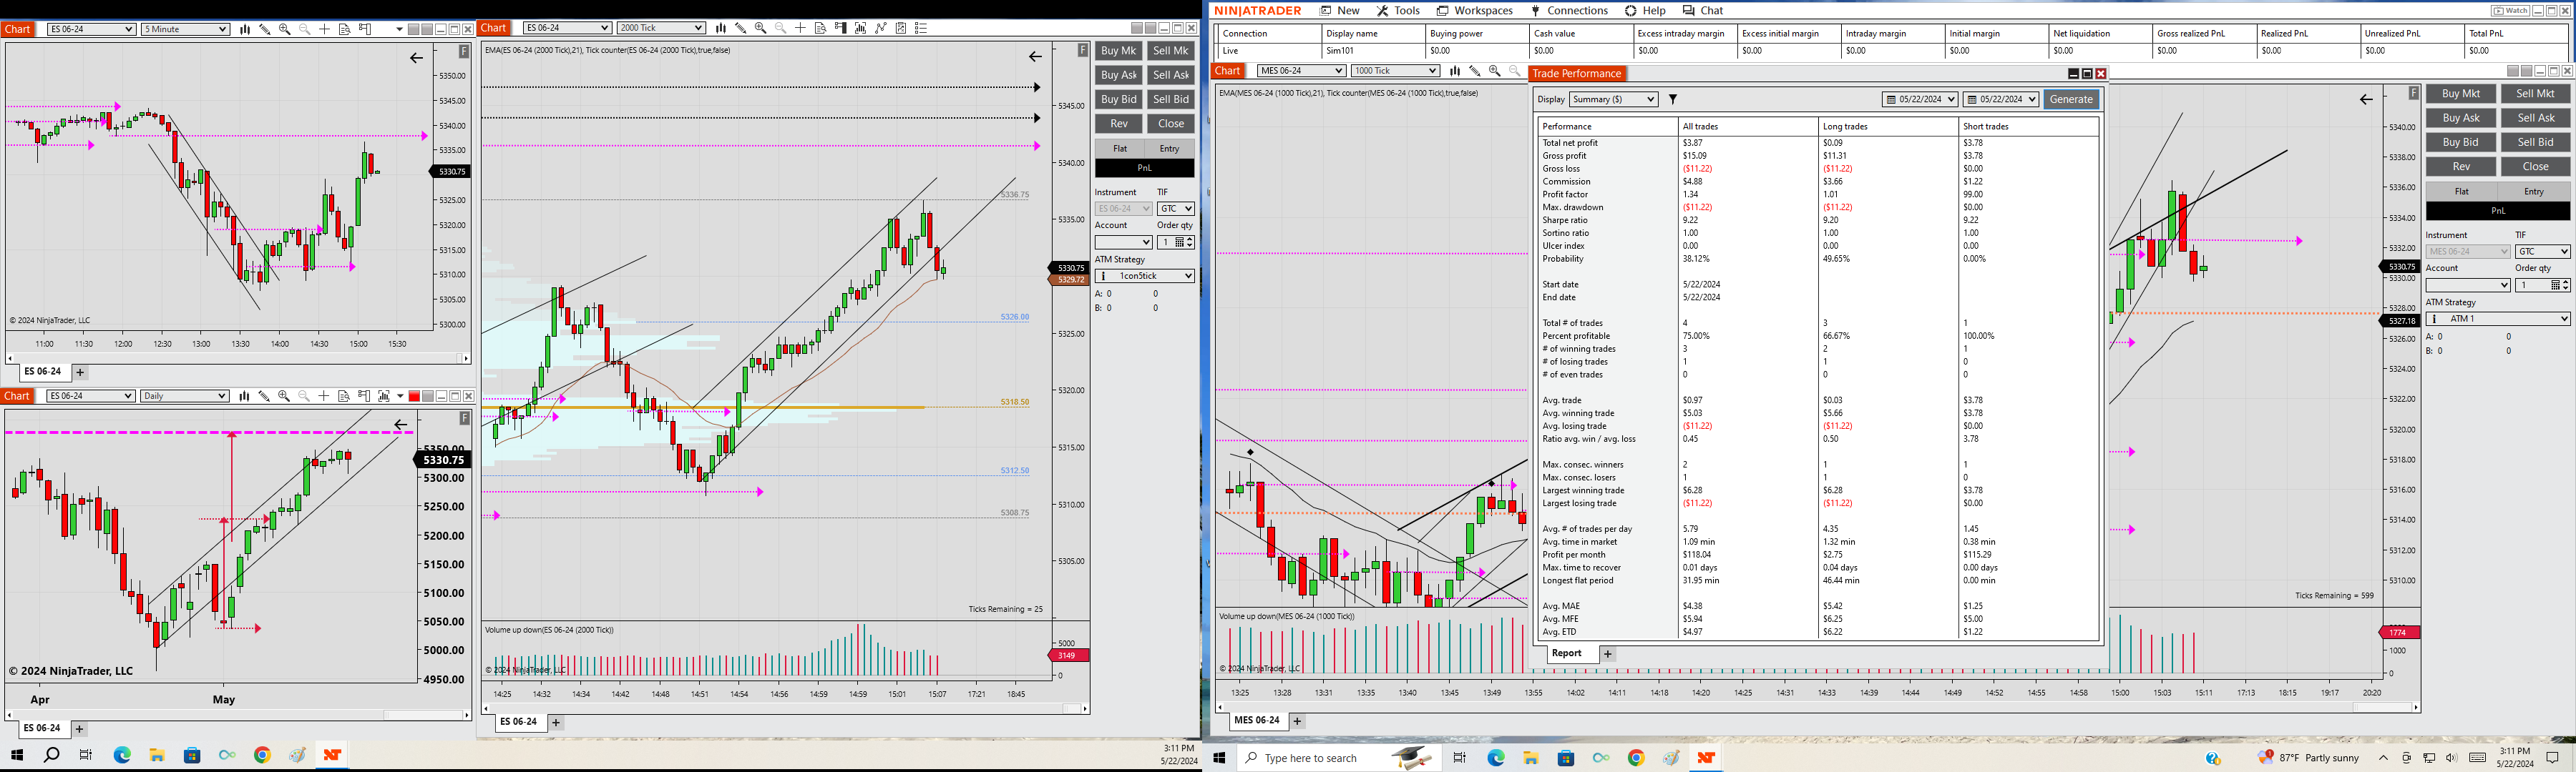Zoom in on the 5 Minute chart
Viewport: 2576px width, 772px height.
coord(285,29)
